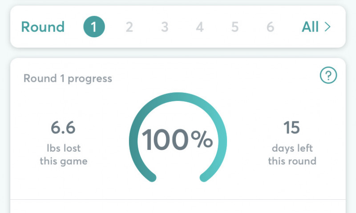Tap the 6.6 weight lost value
The height and width of the screenshot is (213, 356).
[63, 128]
